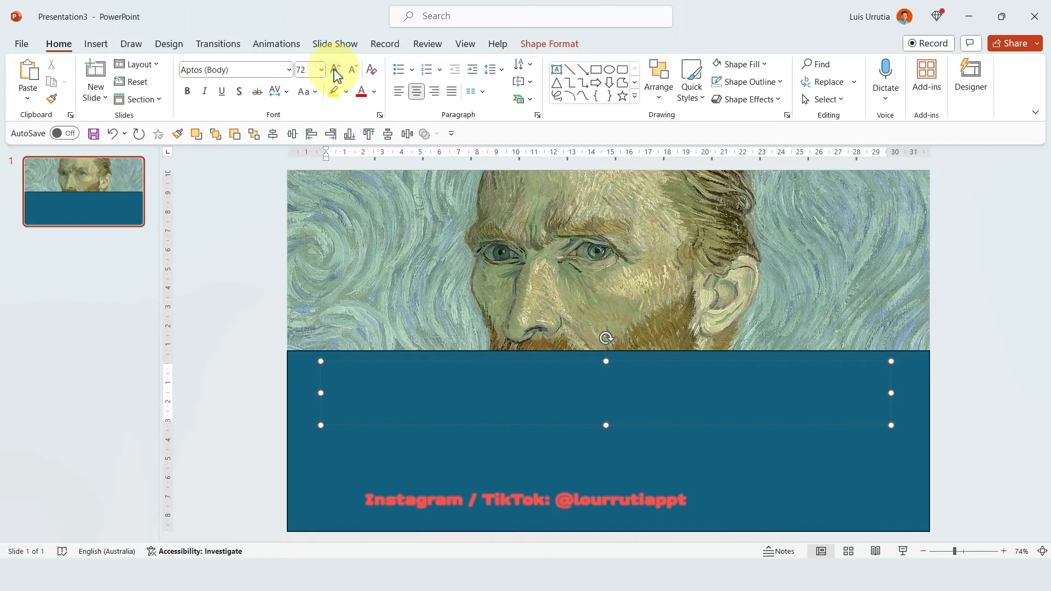Image resolution: width=1051 pixels, height=591 pixels.
Task: Decrease list indent level
Action: coord(454,69)
